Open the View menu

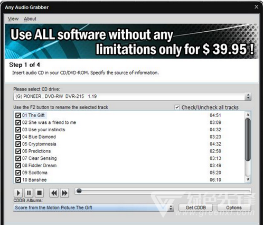(13, 19)
